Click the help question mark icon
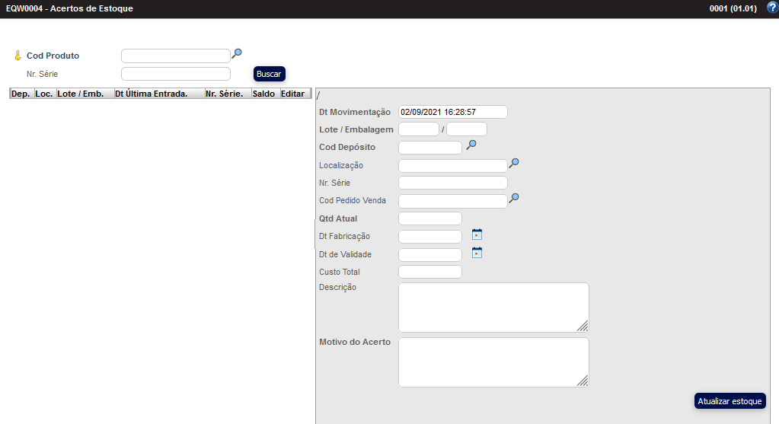 [771, 8]
